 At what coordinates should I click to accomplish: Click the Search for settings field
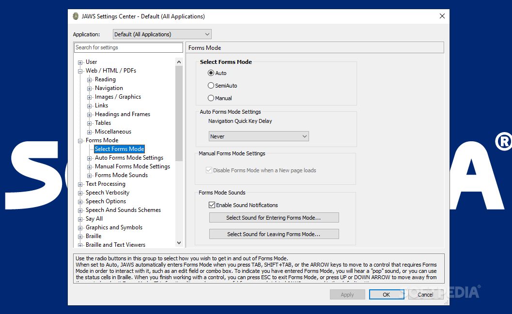click(x=129, y=47)
